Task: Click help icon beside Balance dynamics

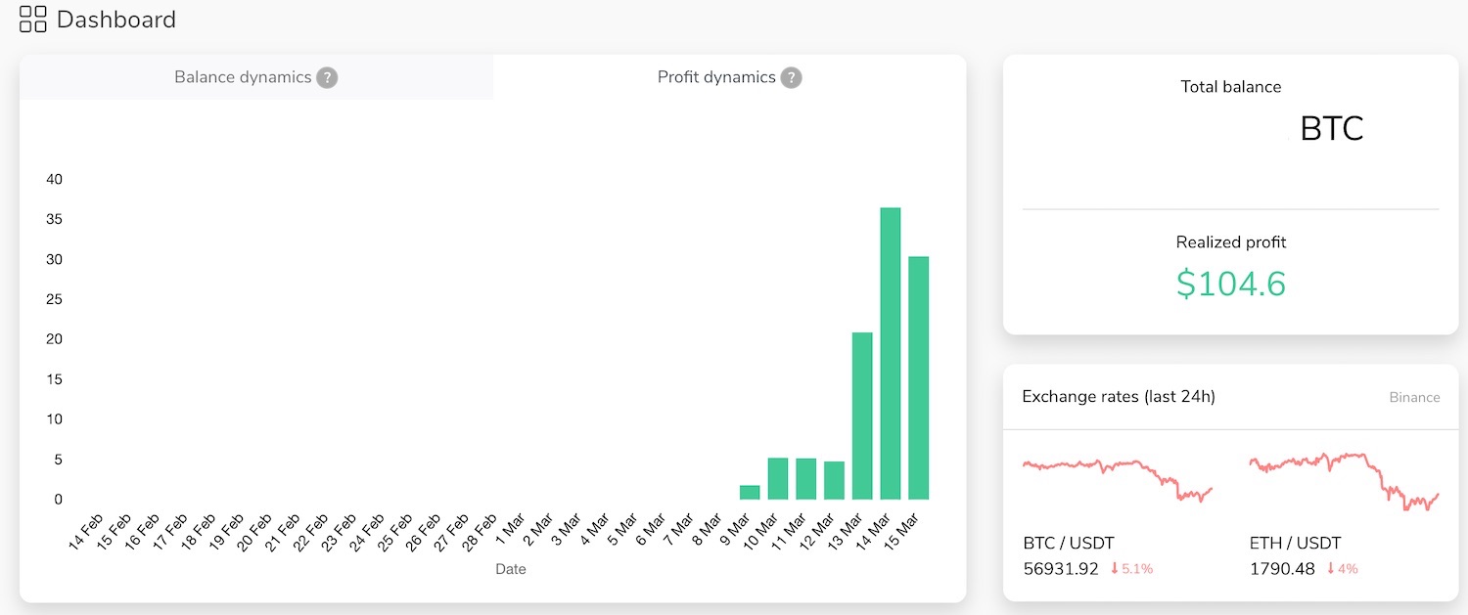Action: [327, 77]
